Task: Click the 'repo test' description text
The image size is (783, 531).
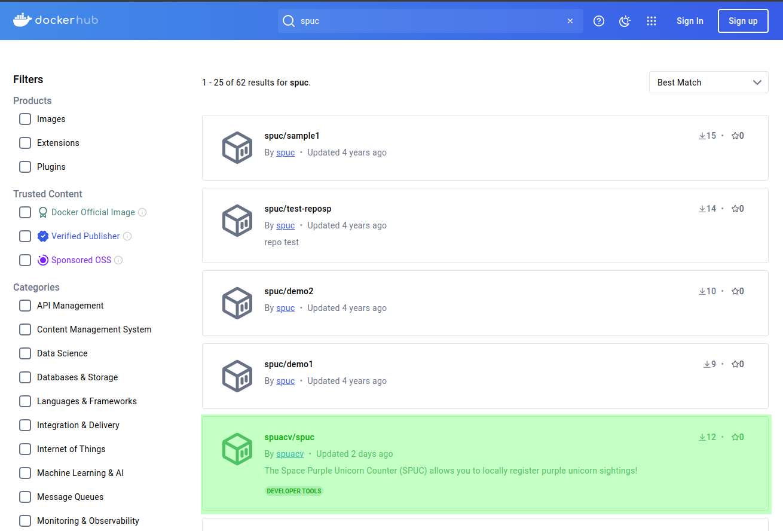Action: click(282, 242)
